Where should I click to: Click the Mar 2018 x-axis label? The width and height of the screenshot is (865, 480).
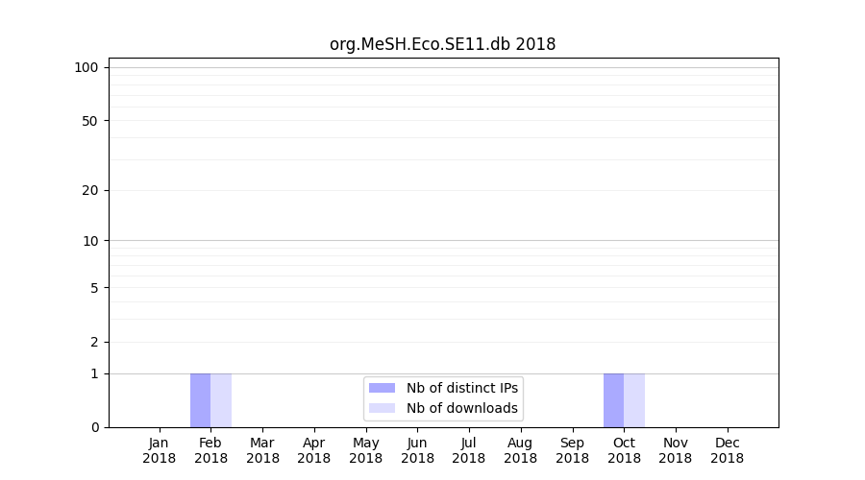[262, 450]
